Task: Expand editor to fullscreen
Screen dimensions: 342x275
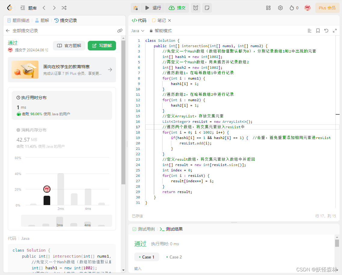Action: 335,31
